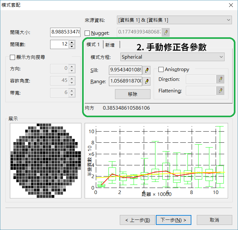
Task: Click the pencil icon next to Direction
Action: 220,79
